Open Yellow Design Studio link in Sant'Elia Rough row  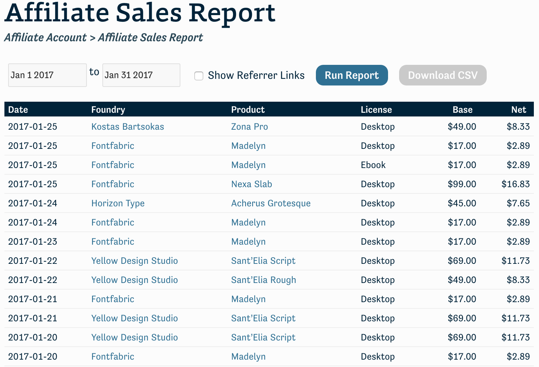point(134,280)
